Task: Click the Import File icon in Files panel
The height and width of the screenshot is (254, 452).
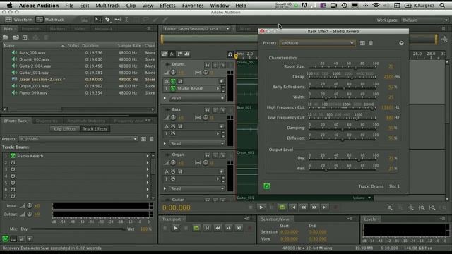Action: 16,37
